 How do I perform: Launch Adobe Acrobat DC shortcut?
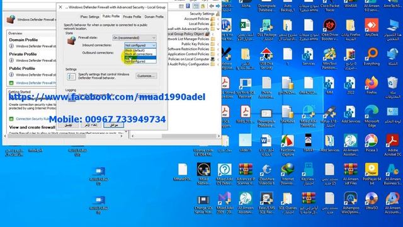[392, 145]
